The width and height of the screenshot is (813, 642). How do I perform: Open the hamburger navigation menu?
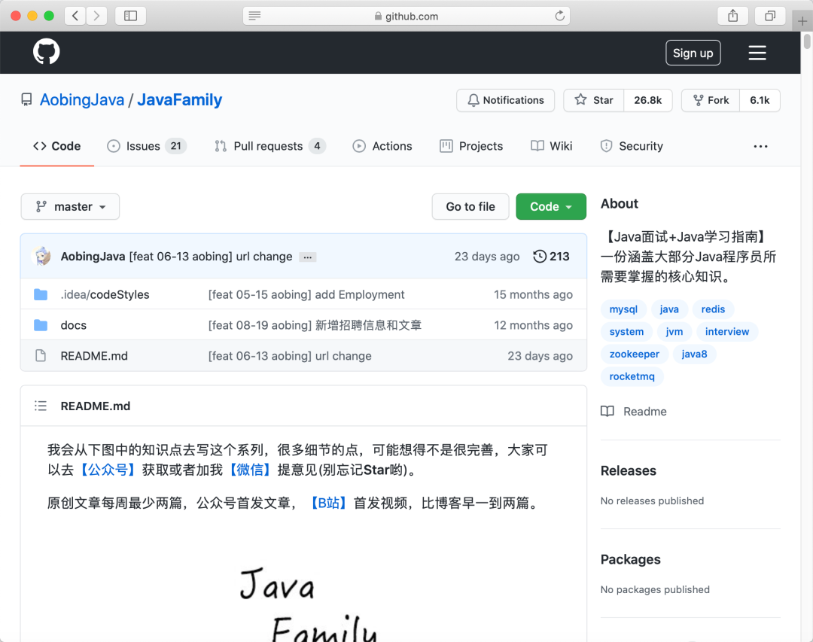coord(757,53)
